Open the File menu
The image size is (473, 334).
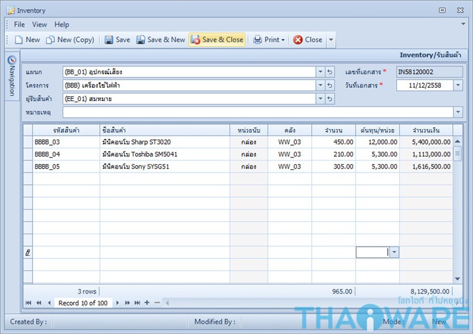tap(20, 24)
